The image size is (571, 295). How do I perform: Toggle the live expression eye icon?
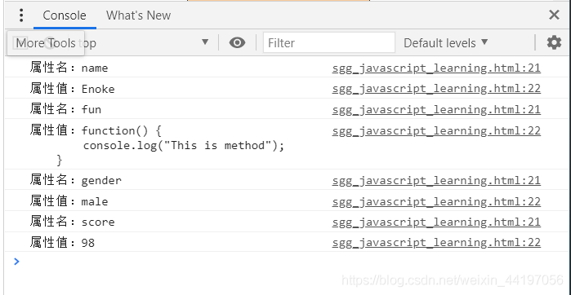coord(237,43)
